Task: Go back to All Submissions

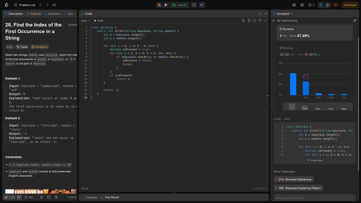Action: tap(285, 20)
